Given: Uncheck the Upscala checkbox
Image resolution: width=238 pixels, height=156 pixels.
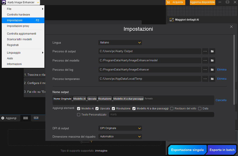Looking at the screenshot, I should [x=97, y=108].
